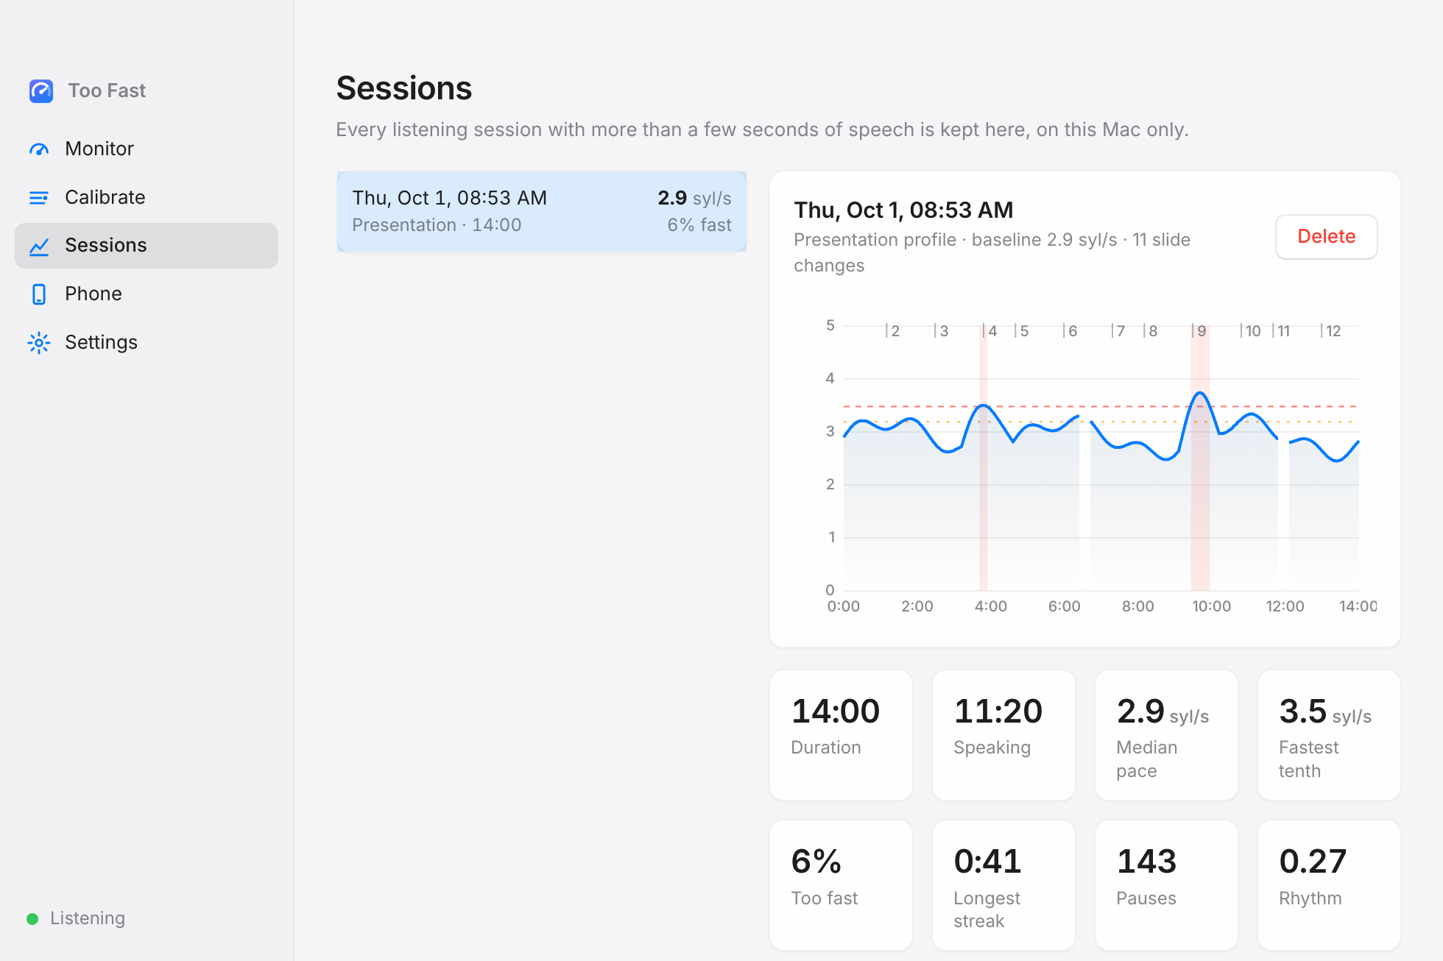Click the Calibrate lines icon
Image resolution: width=1443 pixels, height=961 pixels.
pos(39,197)
